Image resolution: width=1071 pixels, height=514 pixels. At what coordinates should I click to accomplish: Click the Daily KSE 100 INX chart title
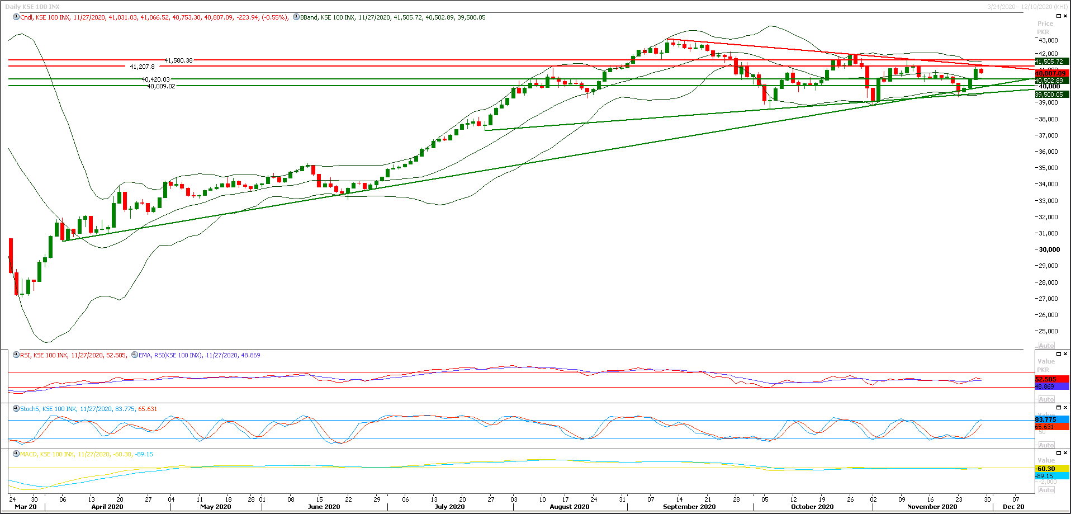[x=32, y=7]
